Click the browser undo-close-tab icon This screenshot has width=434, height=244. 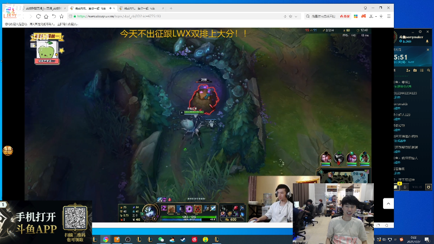pyautogui.click(x=54, y=16)
